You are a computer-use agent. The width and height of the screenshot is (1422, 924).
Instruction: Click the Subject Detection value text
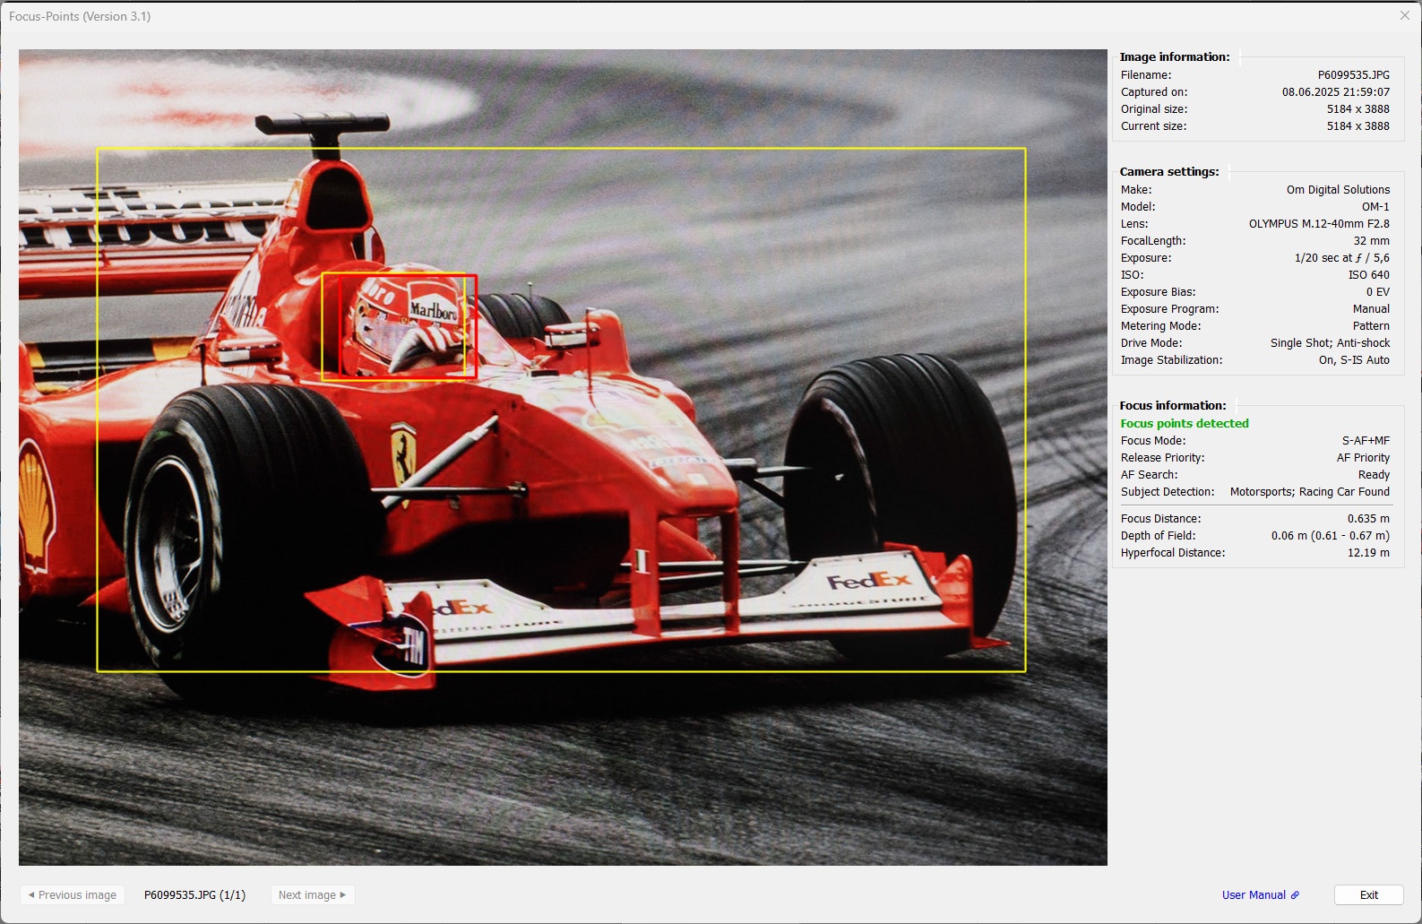[x=1309, y=492]
